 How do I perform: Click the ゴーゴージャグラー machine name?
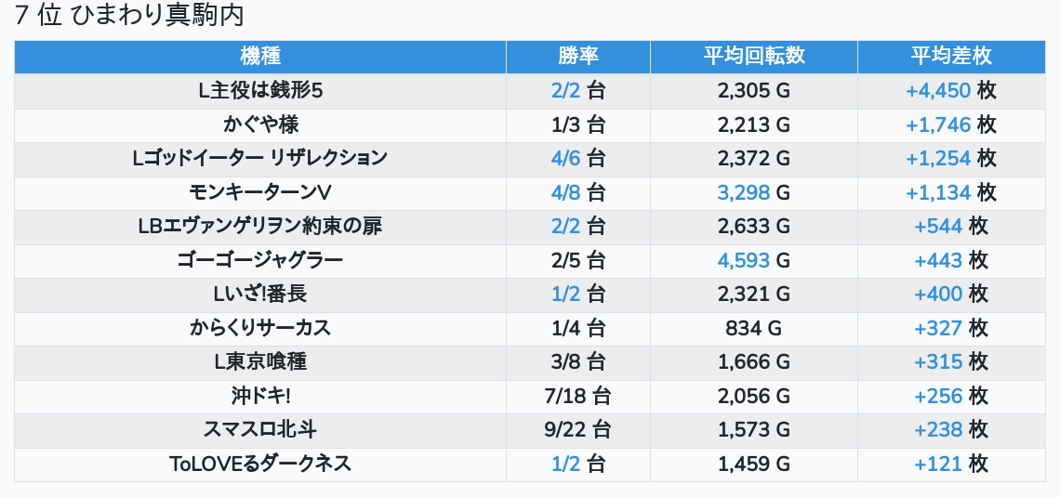coord(260,260)
